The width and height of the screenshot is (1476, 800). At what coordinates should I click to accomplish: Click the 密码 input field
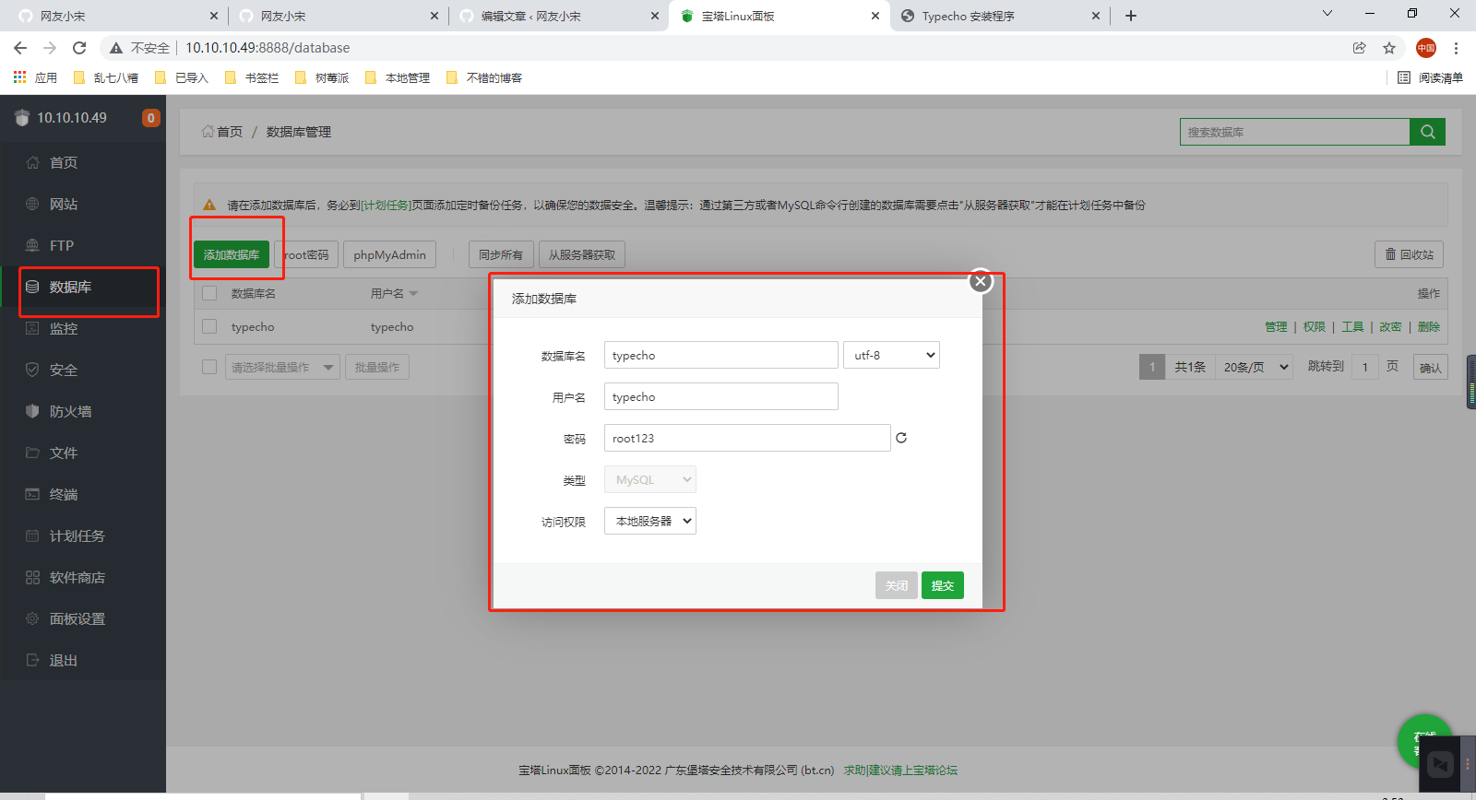pyautogui.click(x=747, y=438)
